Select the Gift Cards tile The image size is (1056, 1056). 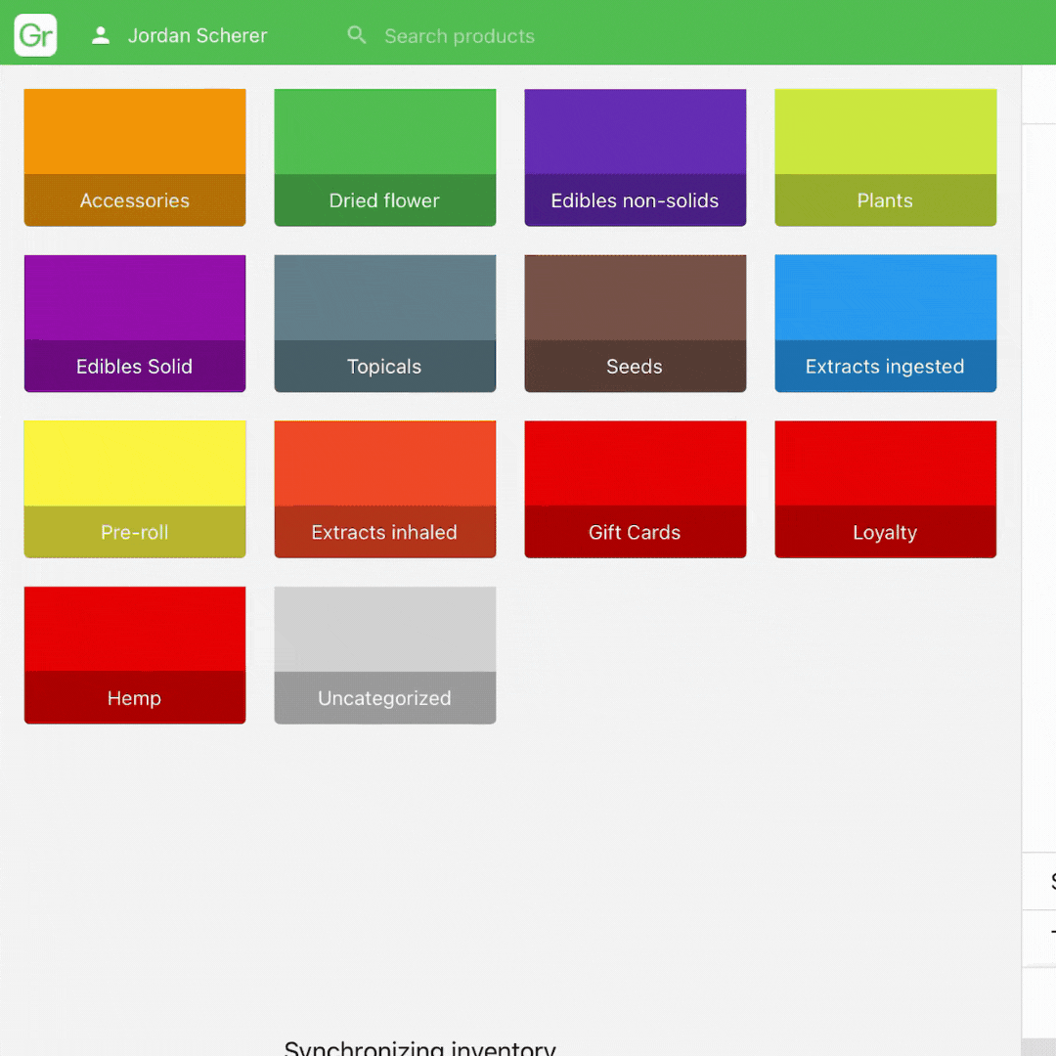(636, 489)
